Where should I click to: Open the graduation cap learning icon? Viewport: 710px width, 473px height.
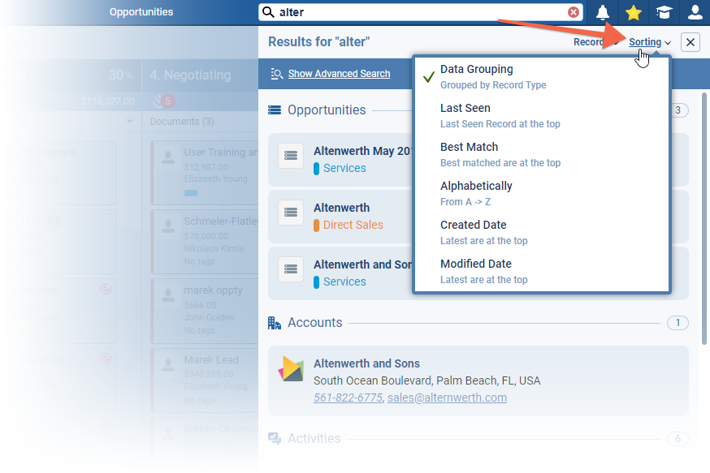tap(664, 11)
